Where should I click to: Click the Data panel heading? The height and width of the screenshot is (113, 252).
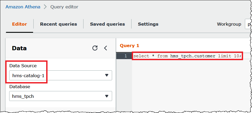(19, 48)
